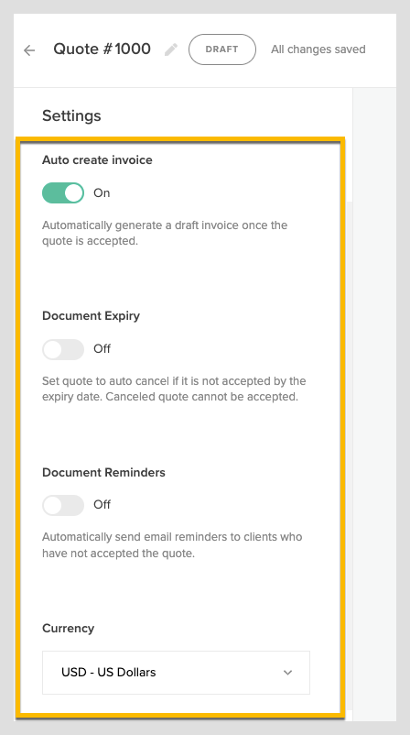Image resolution: width=410 pixels, height=735 pixels.
Task: Click the Settings heading
Action: coord(71,115)
